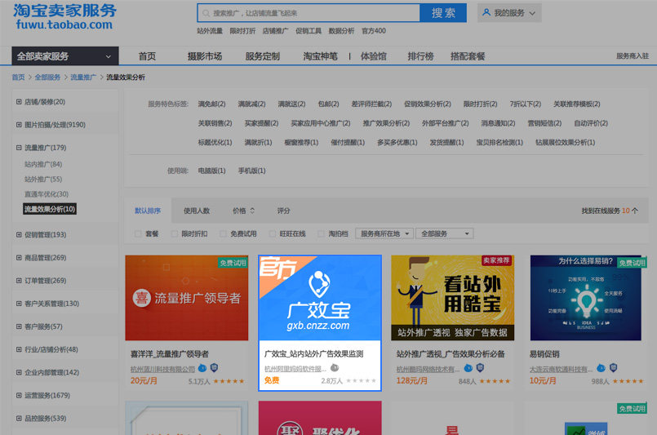Click the 杭州蓝川科技有限公司 vendor link
The height and width of the screenshot is (435, 657).
pyautogui.click(x=162, y=369)
